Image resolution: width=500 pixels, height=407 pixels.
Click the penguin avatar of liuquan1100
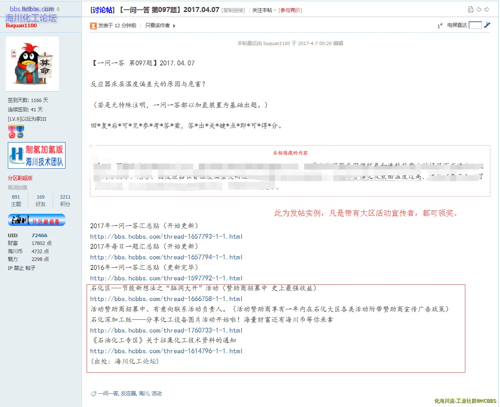click(32, 64)
